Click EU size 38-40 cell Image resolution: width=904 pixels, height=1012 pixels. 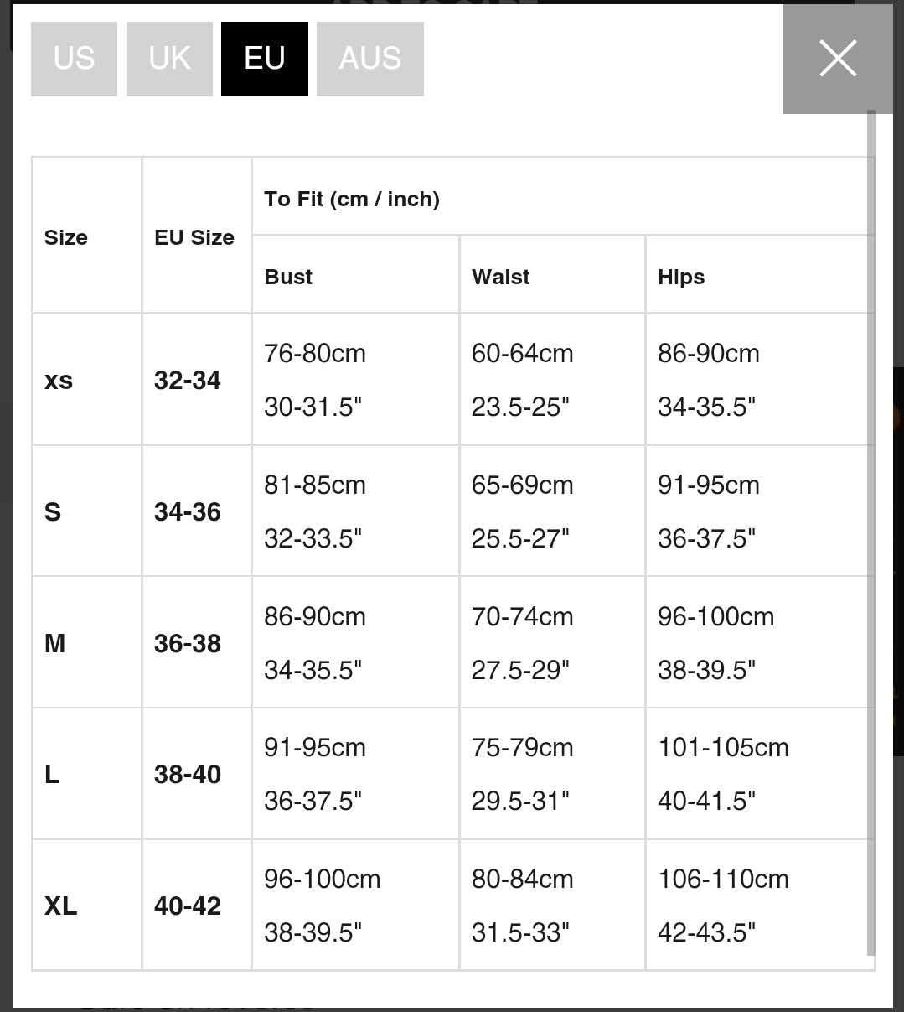(x=188, y=774)
